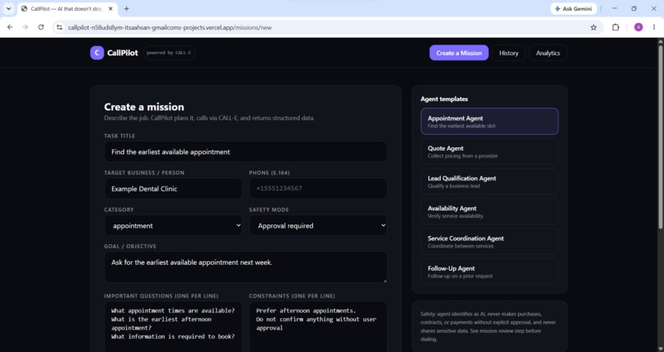Open Chrome three-dot menu
This screenshot has width=664, height=352.
(x=654, y=27)
